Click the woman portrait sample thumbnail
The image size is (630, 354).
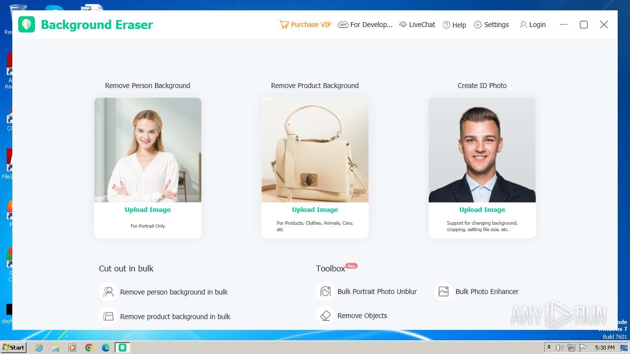tap(148, 150)
